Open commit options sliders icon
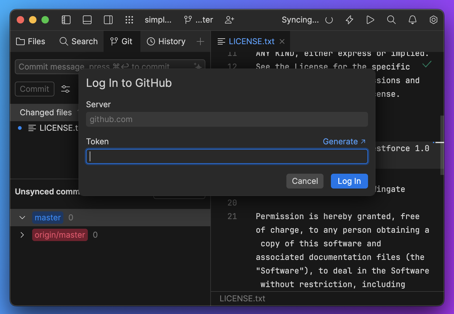Image resolution: width=454 pixels, height=314 pixels. 66,89
